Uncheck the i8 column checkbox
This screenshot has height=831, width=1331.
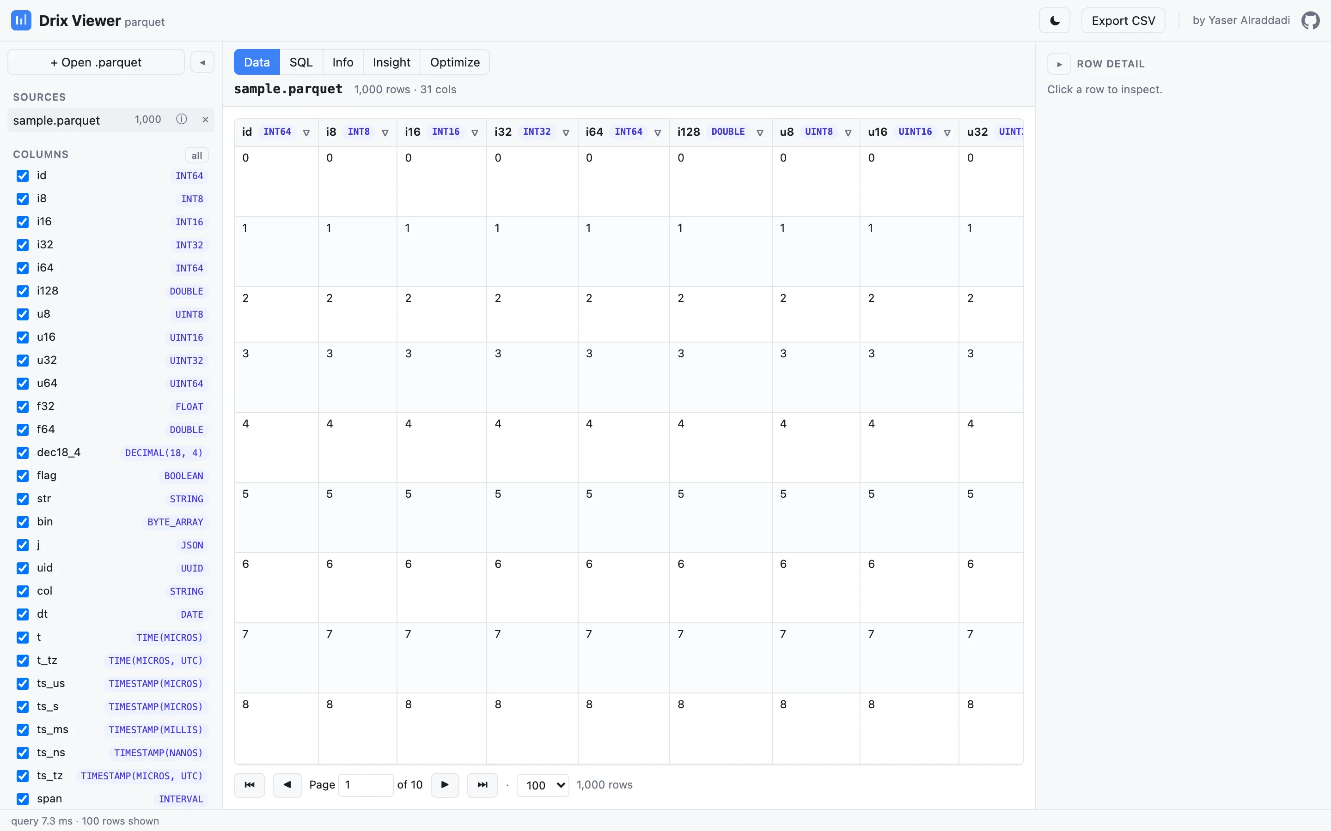click(x=23, y=199)
